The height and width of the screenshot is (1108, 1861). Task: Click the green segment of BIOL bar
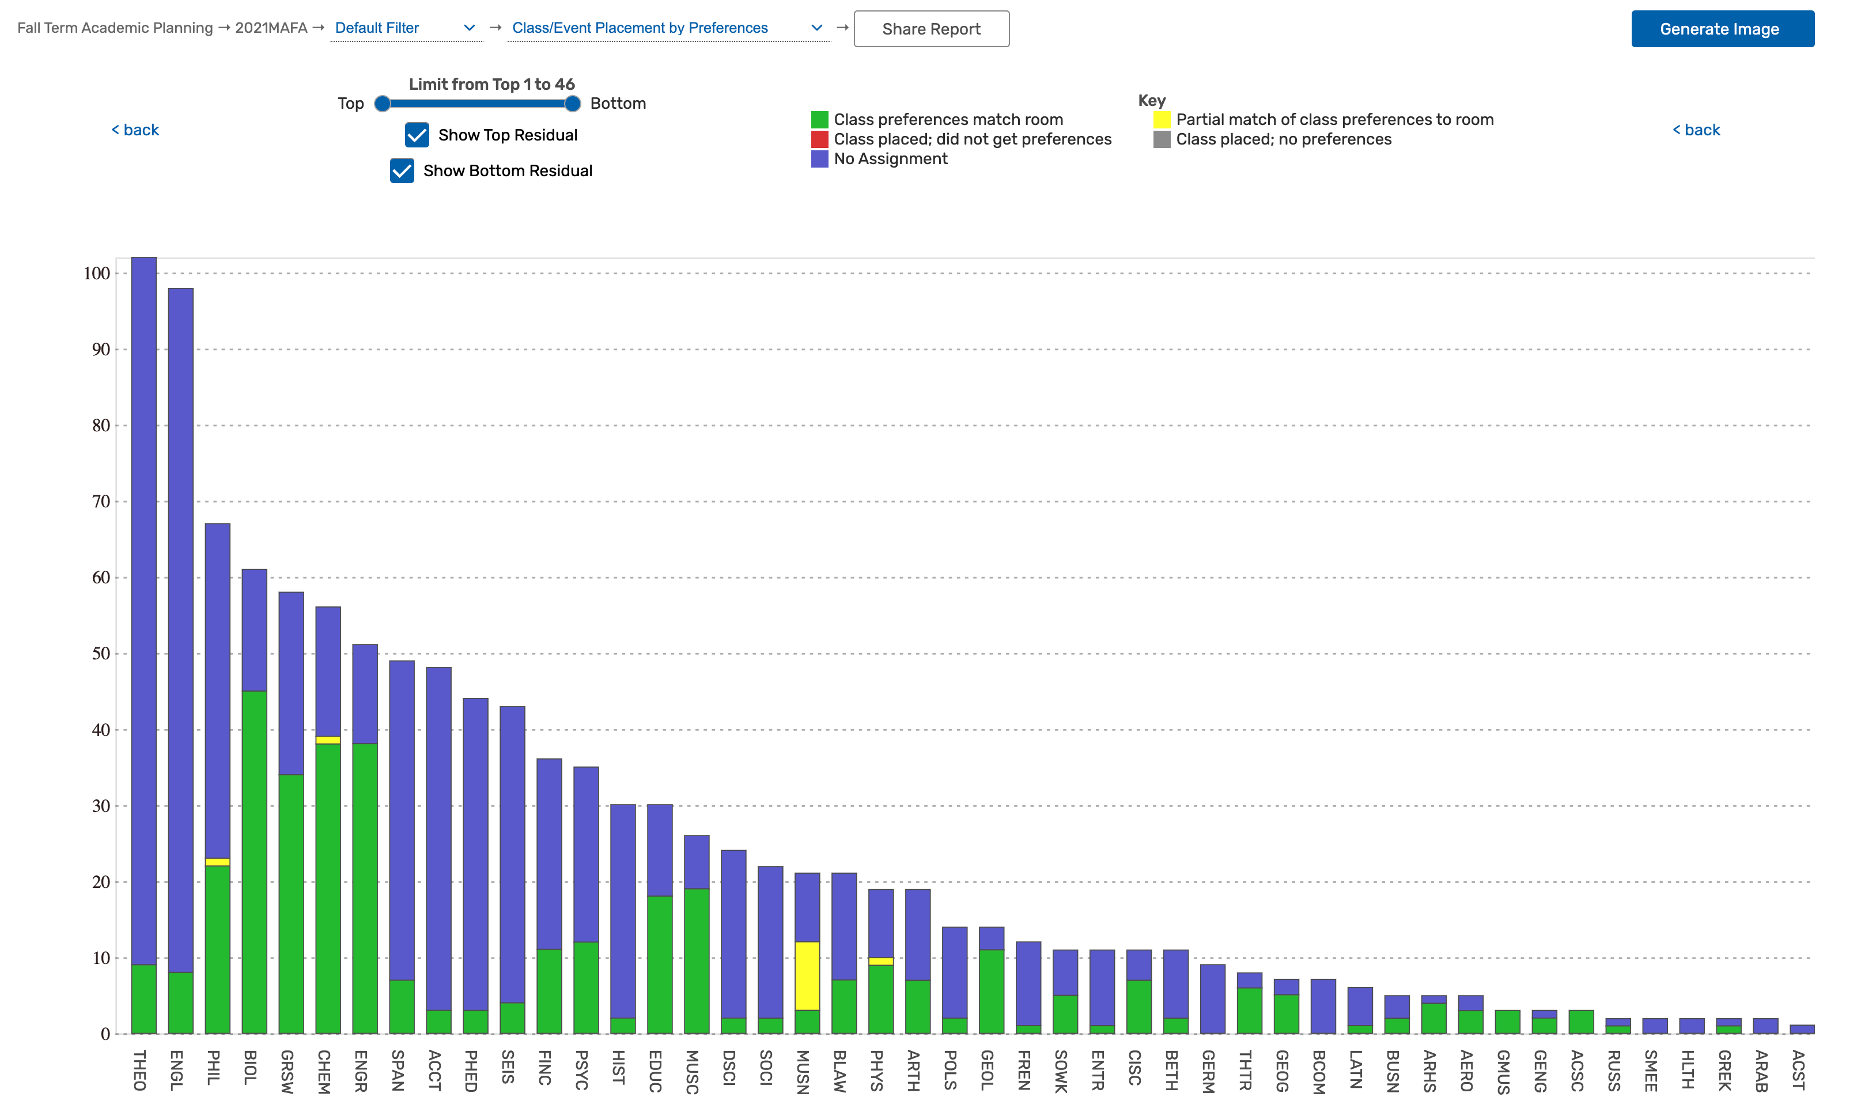pyautogui.click(x=255, y=862)
